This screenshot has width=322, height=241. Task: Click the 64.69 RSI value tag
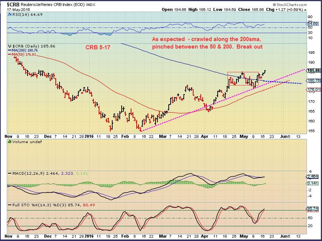pyautogui.click(x=313, y=24)
